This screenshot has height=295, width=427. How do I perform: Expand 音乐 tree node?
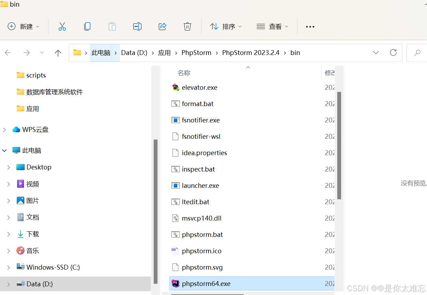(x=9, y=251)
